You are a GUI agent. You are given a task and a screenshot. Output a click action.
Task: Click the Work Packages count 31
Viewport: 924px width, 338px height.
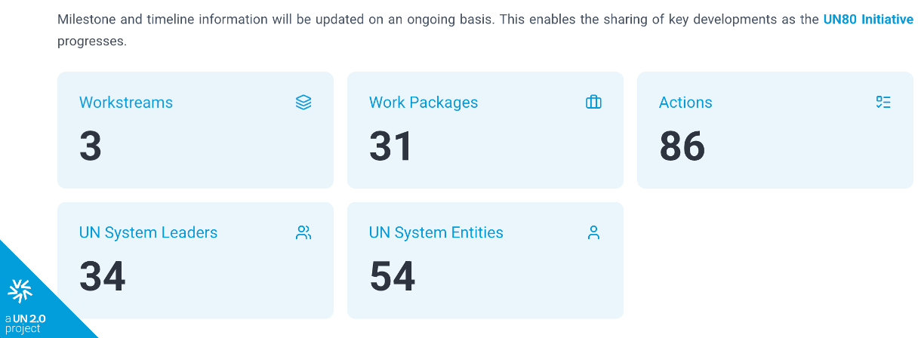391,146
